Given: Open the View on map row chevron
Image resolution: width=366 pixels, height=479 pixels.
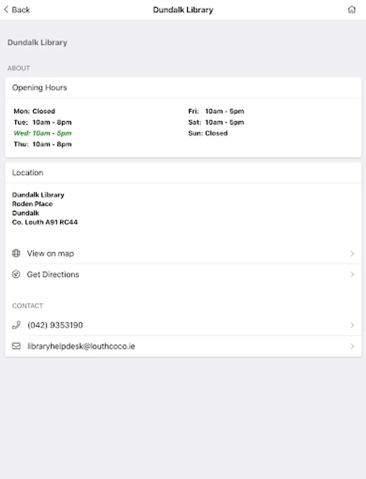Looking at the screenshot, I should click(352, 254).
